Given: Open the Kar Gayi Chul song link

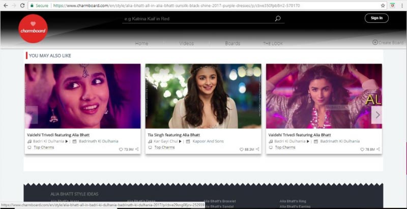Looking at the screenshot, I should [166, 141].
